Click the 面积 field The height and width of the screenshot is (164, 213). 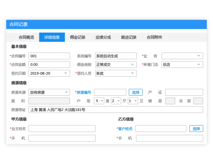pyautogui.click(x=49, y=101)
